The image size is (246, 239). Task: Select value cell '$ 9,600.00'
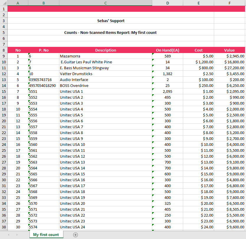pos(229,227)
